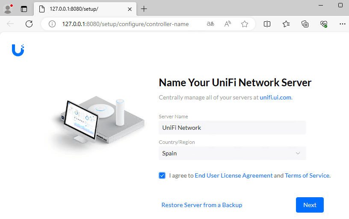The image size is (349, 219).
Task: Click the browser profile avatar icon
Action: [8, 9]
